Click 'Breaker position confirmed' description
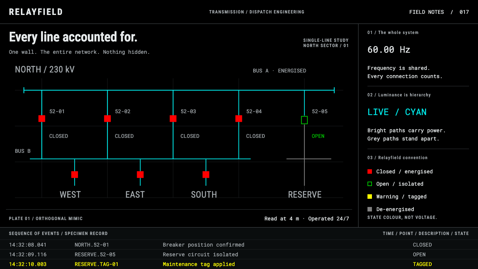The width and height of the screenshot is (478, 269). click(x=204, y=245)
